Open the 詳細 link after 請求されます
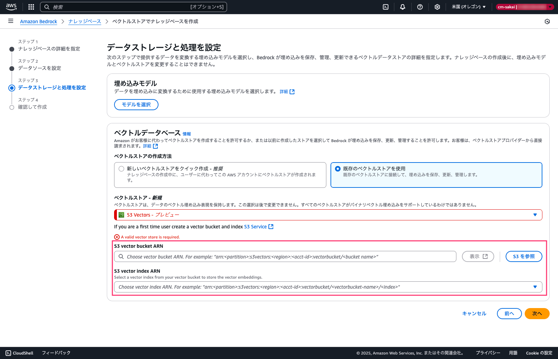This screenshot has height=359, width=558. (x=151, y=146)
